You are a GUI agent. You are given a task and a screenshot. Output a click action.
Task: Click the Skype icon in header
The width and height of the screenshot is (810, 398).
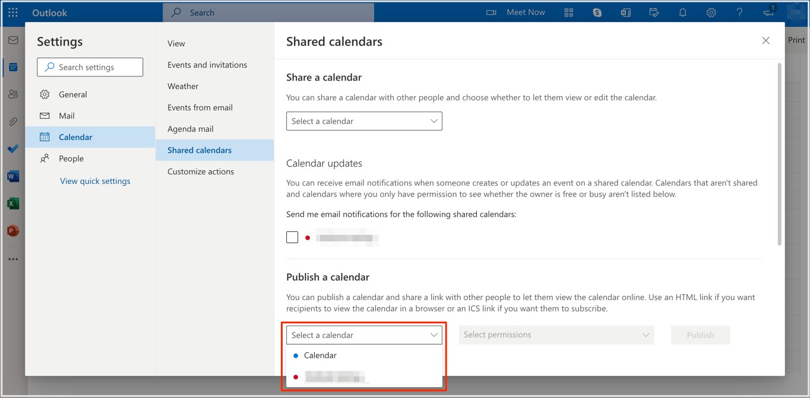click(597, 12)
